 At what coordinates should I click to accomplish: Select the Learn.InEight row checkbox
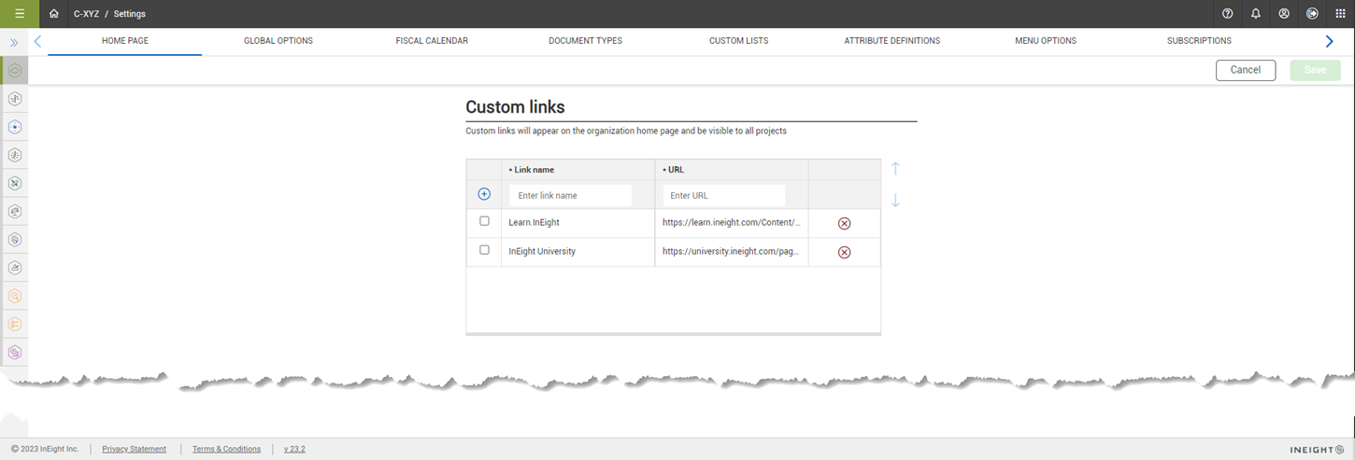tap(484, 221)
